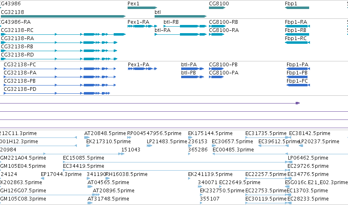
Task: Select the EC38142.5prime EST
Action: click(x=290, y=137)
